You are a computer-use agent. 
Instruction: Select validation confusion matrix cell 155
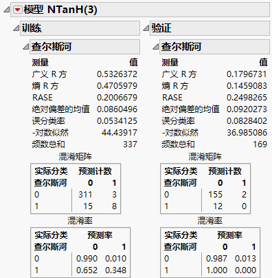[215, 195]
